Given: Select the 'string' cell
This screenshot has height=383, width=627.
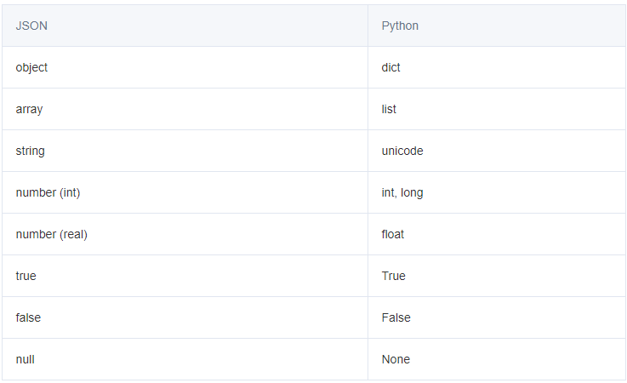Looking at the screenshot, I should coord(30,151).
